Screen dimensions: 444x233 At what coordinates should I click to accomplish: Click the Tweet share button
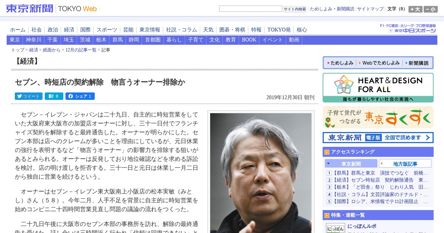coord(28,96)
